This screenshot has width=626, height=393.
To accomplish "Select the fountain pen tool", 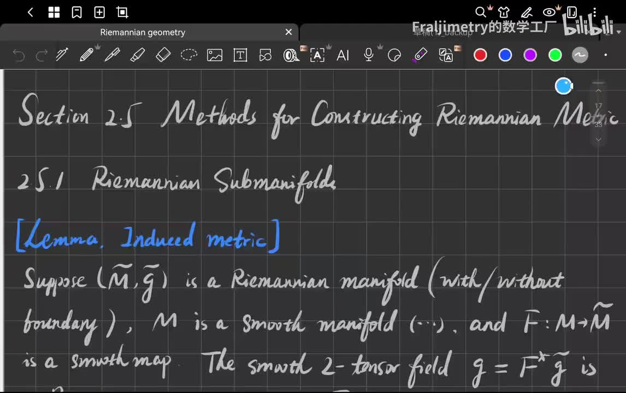I will [x=112, y=55].
